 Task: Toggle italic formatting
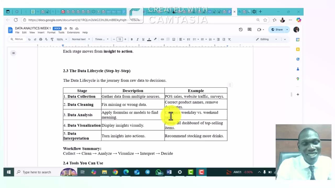pos(137,39)
